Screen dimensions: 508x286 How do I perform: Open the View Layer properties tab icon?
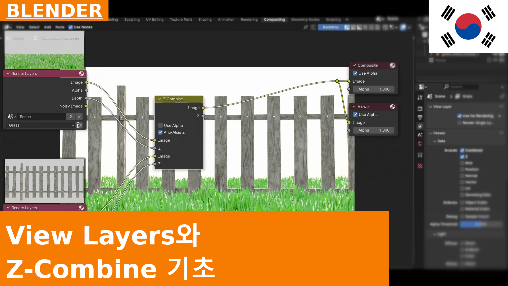click(x=420, y=126)
